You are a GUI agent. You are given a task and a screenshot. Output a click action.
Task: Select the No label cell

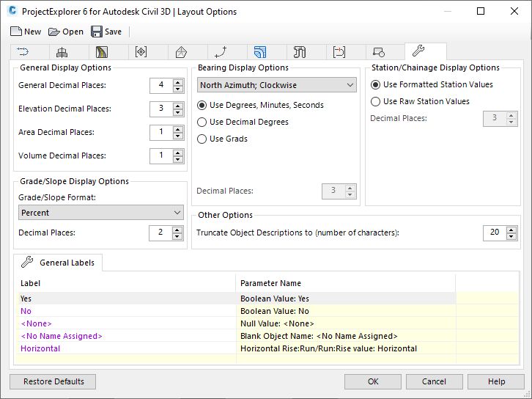126,311
